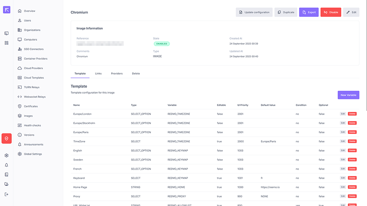Delete the Europe/London template row
Screen dimensions: 367x206
pyautogui.click(x=352, y=114)
